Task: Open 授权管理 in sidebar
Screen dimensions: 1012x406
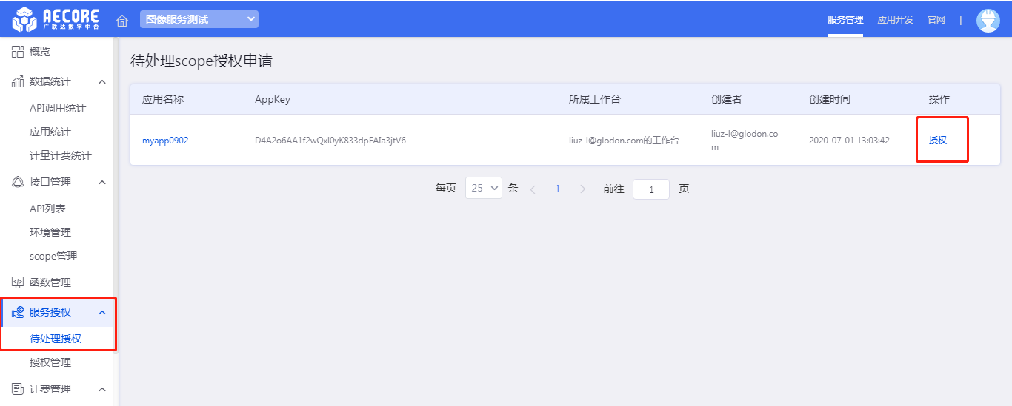Action: 50,362
